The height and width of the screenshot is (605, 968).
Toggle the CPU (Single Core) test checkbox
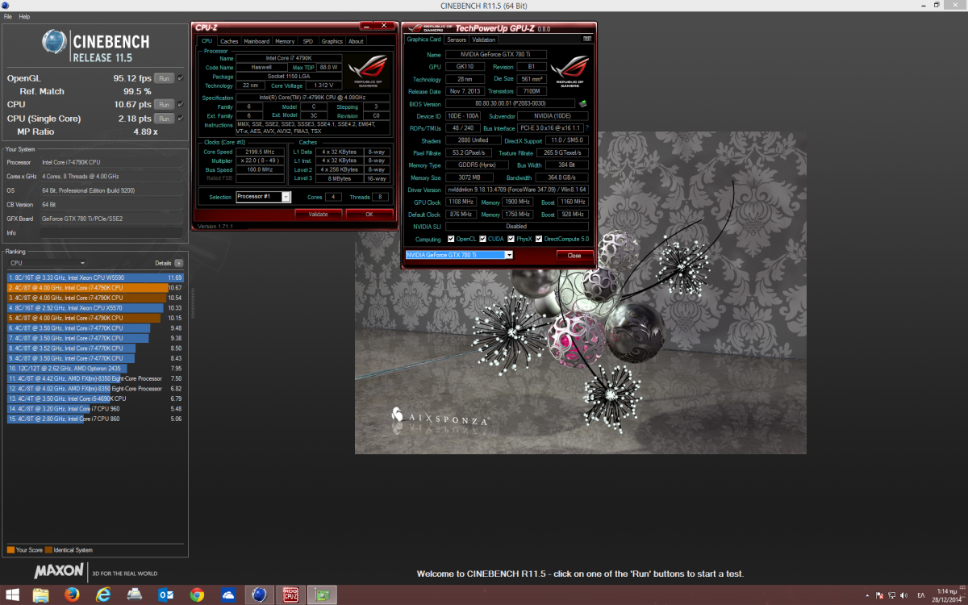[x=181, y=119]
